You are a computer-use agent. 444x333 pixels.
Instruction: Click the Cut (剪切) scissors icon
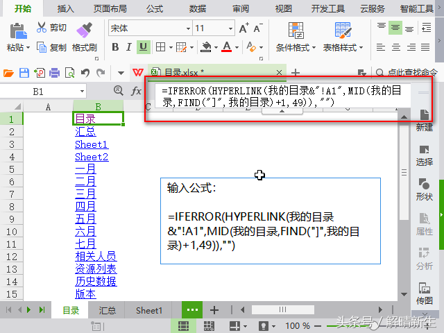coord(42,28)
